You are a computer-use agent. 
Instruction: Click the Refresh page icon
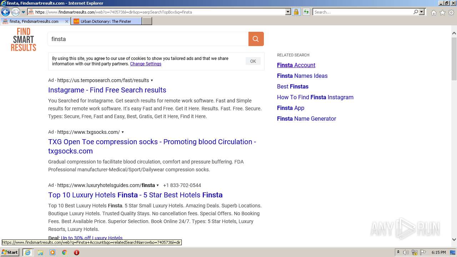point(306,12)
